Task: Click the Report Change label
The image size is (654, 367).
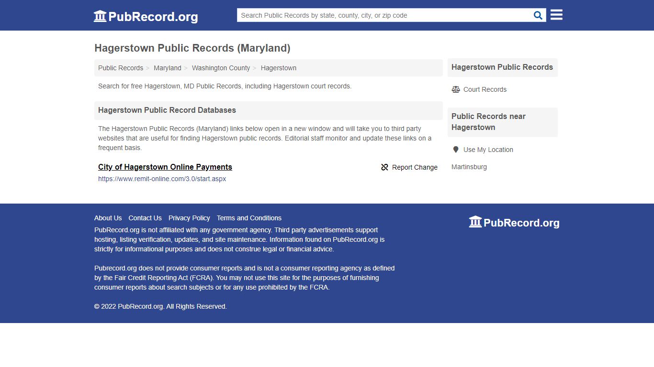Action: [x=415, y=167]
